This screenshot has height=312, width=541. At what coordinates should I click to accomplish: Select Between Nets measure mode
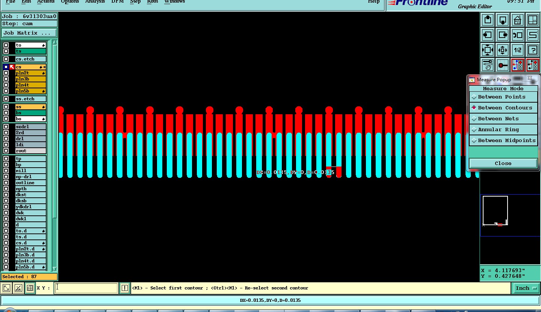pos(503,118)
